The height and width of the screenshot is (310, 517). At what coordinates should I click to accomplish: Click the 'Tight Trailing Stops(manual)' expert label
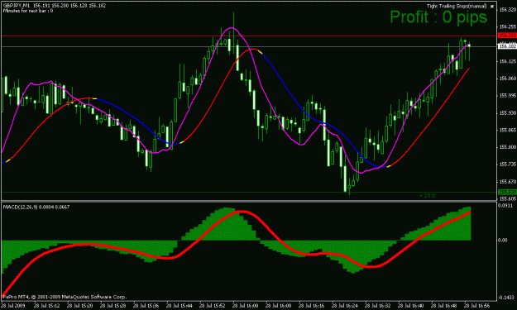457,6
